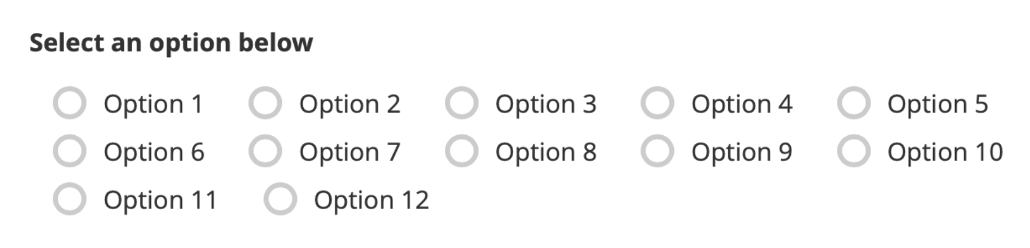Select the Option 7 radio circle
Image resolution: width=1030 pixels, height=248 pixels.
265,151
